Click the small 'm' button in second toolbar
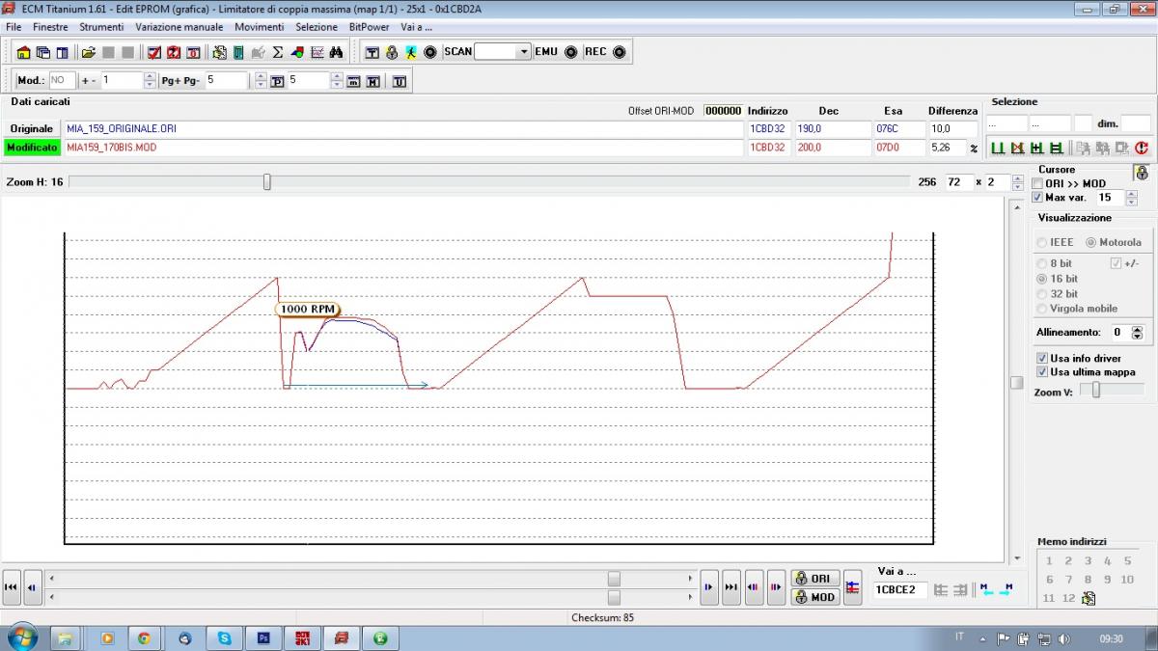Image resolution: width=1158 pixels, height=651 pixels. 353,81
